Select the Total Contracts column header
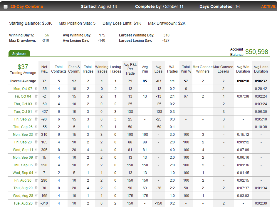Image resolution: width=277 pixels, height=211 pixels. pyautogui.click(x=59, y=69)
